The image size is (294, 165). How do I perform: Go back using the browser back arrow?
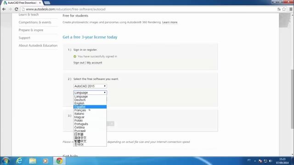click(x=4, y=9)
